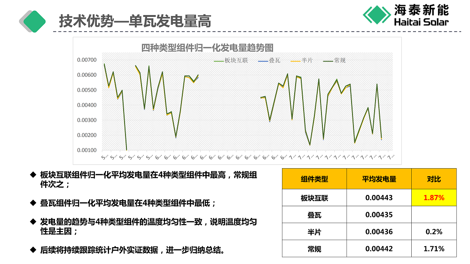Click the 半片 legend line marker
Screen dimensions: 470x264
pyautogui.click(x=295, y=61)
